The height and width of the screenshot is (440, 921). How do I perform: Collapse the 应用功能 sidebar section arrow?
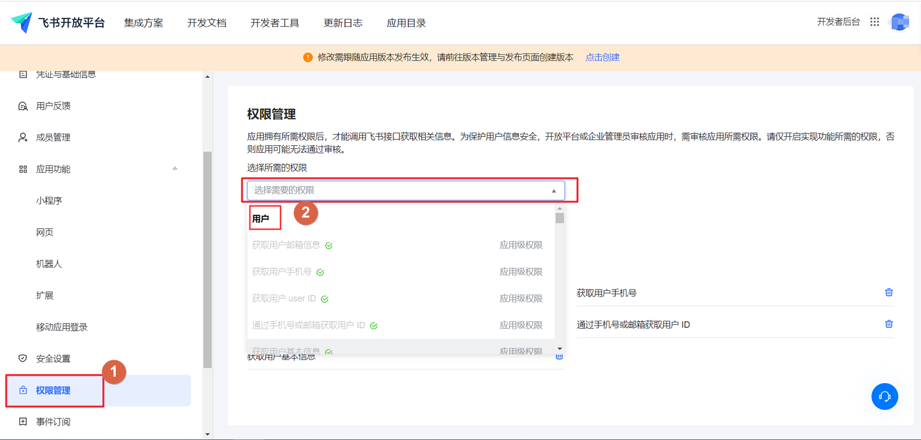(175, 168)
